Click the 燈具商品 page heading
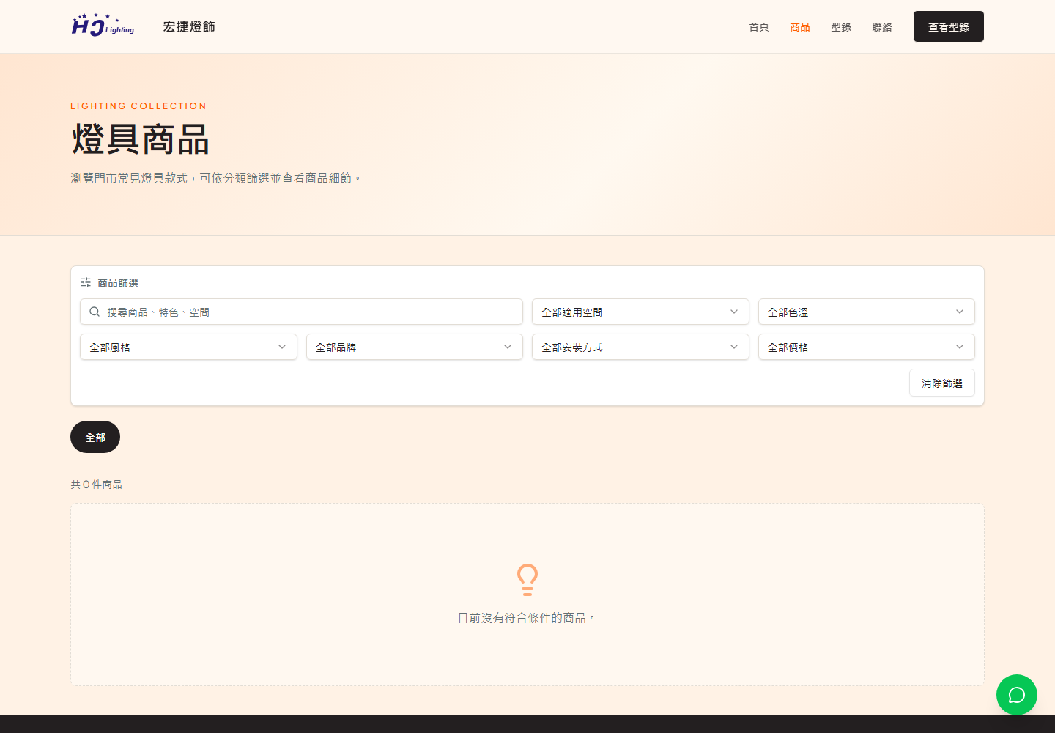Screen dimensions: 1055x733 141,139
